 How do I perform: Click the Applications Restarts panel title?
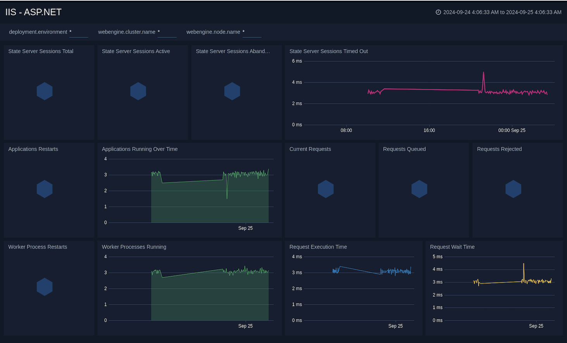click(x=33, y=149)
